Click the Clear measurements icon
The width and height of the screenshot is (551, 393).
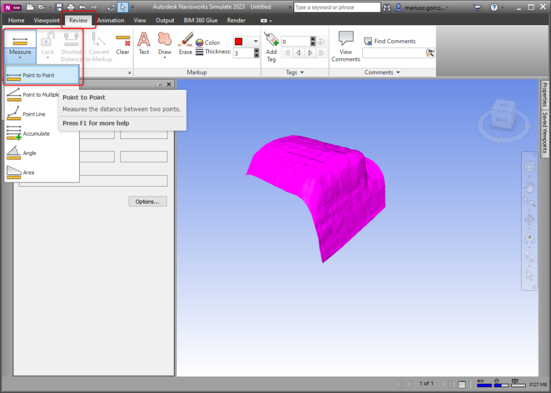pyautogui.click(x=123, y=44)
